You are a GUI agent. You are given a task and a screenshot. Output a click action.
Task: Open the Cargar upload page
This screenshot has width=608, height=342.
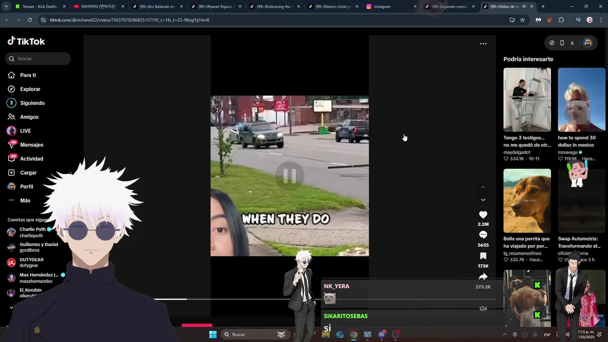pos(28,172)
